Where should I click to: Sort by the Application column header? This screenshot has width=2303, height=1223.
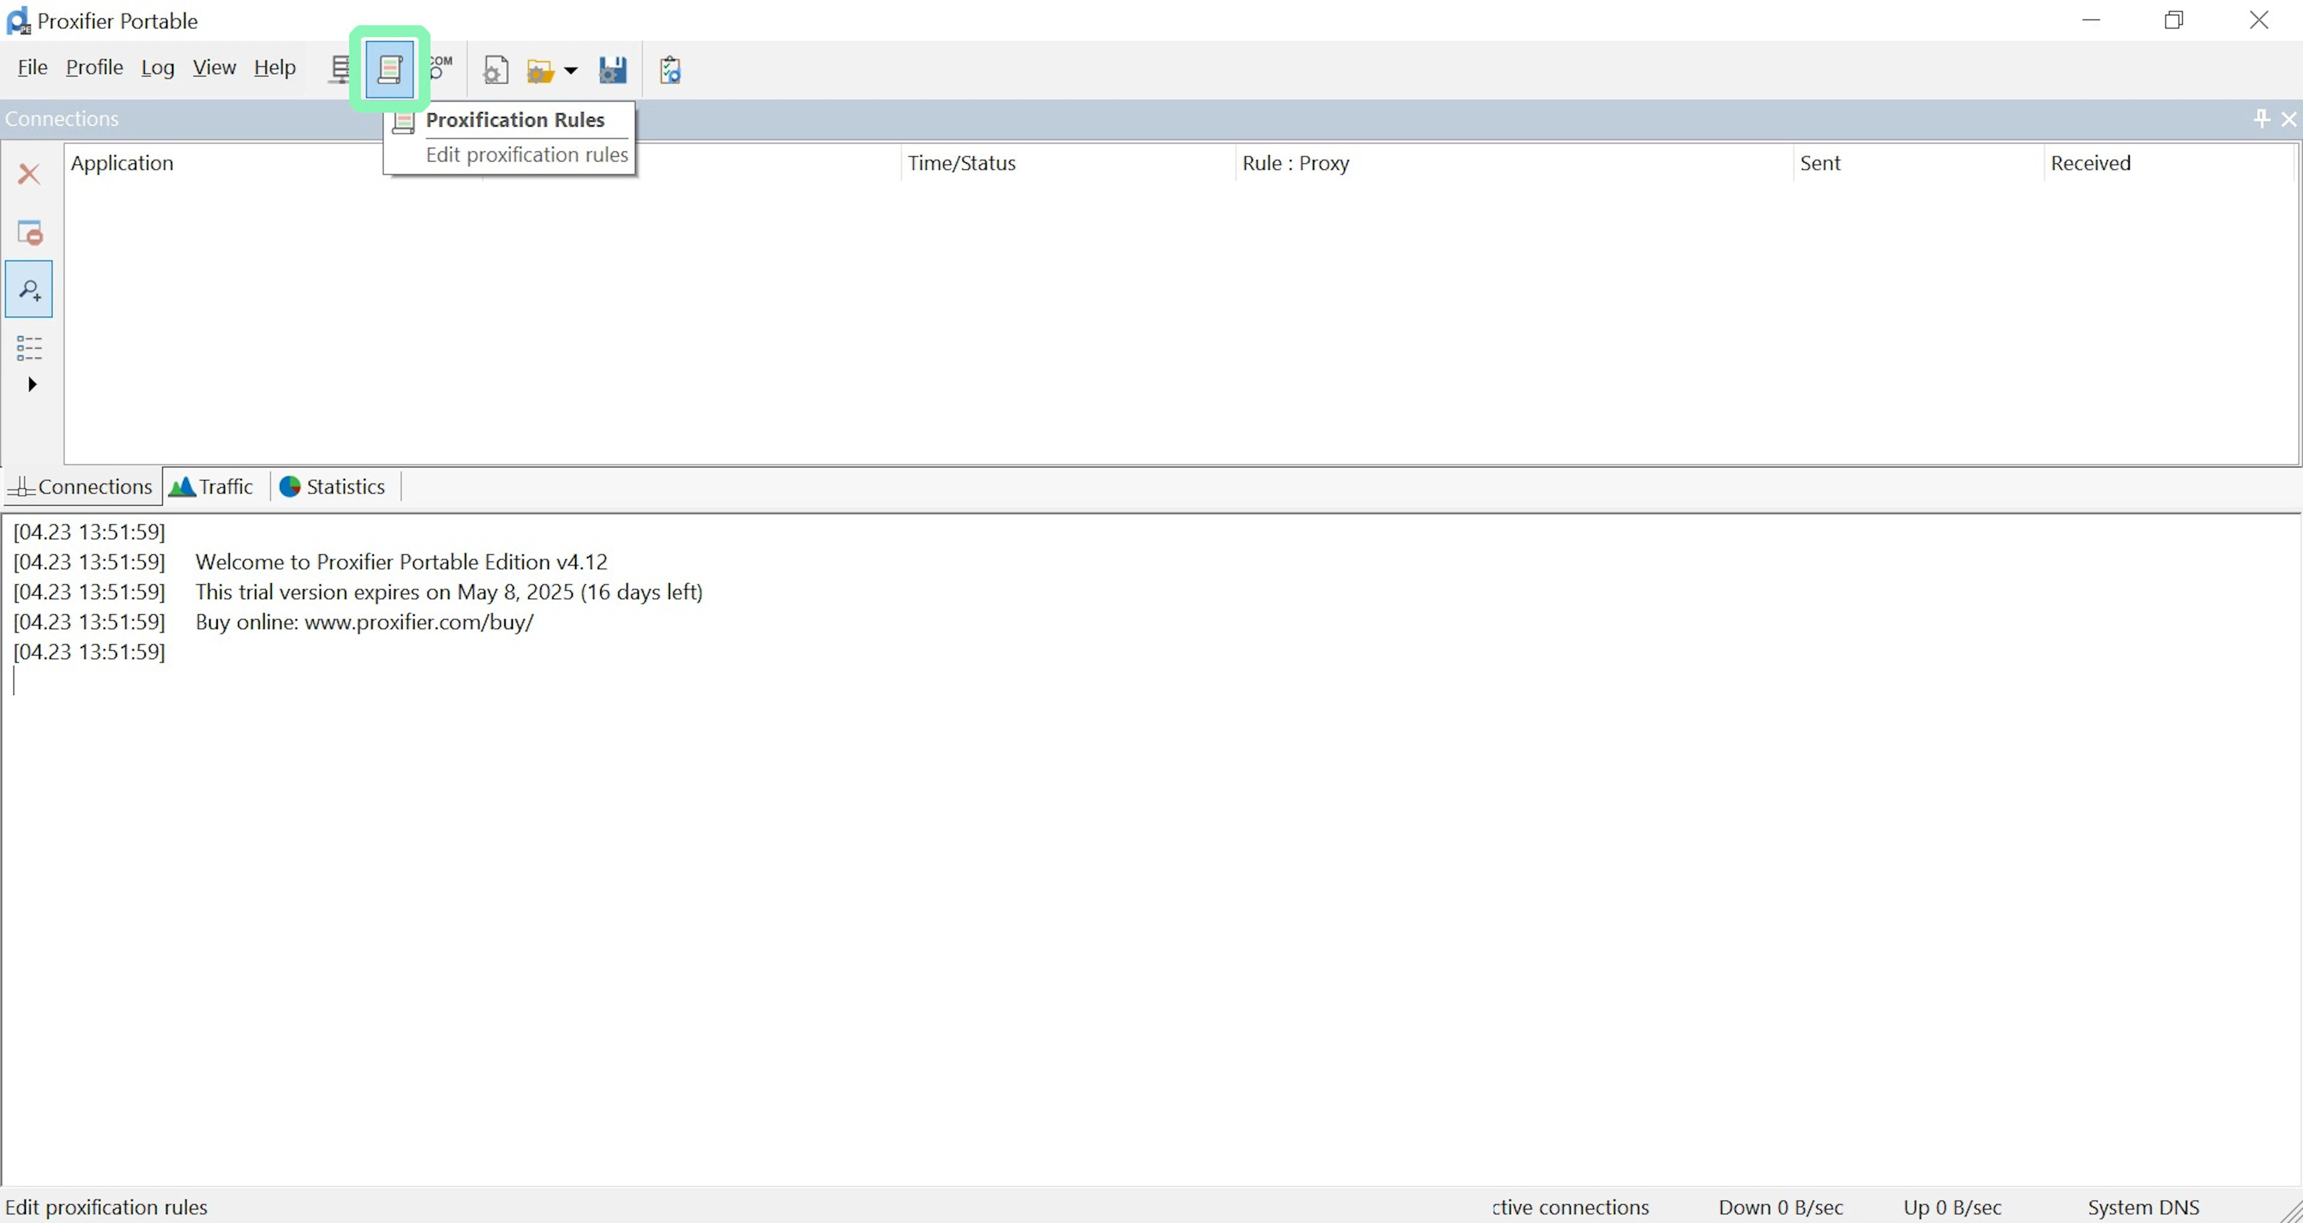pos(122,164)
